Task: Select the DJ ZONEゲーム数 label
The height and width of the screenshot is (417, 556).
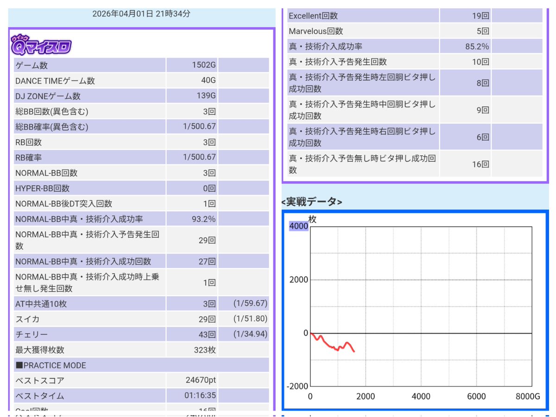Action: tap(48, 96)
